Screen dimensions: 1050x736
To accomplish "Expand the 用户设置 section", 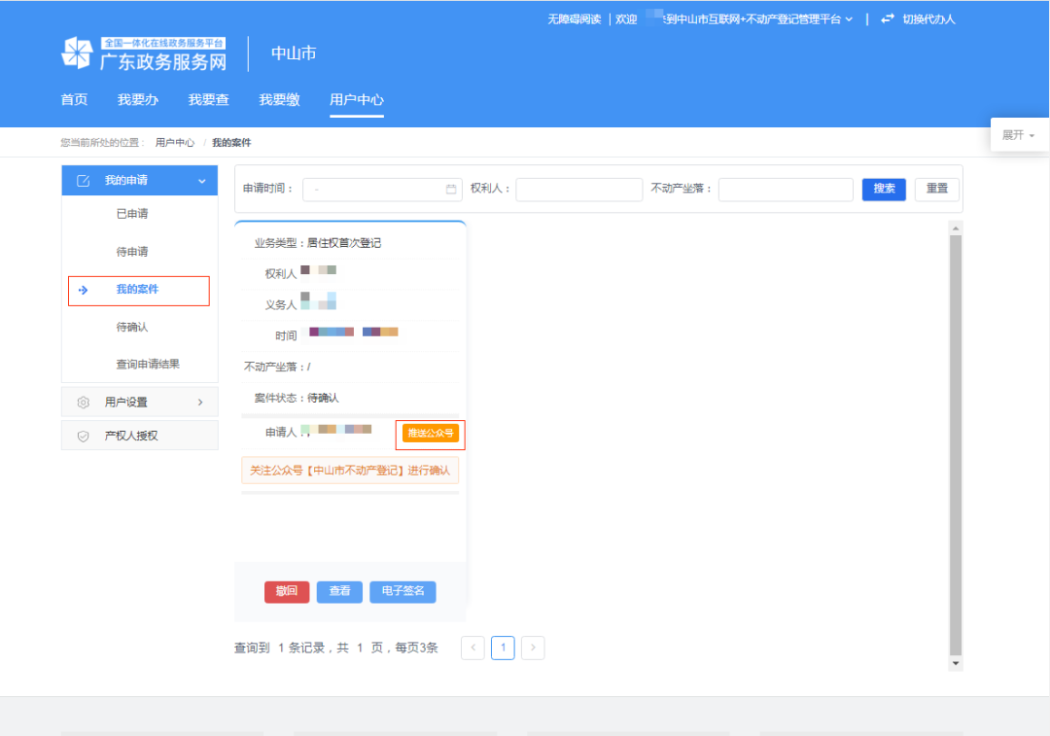I will pyautogui.click(x=201, y=402).
